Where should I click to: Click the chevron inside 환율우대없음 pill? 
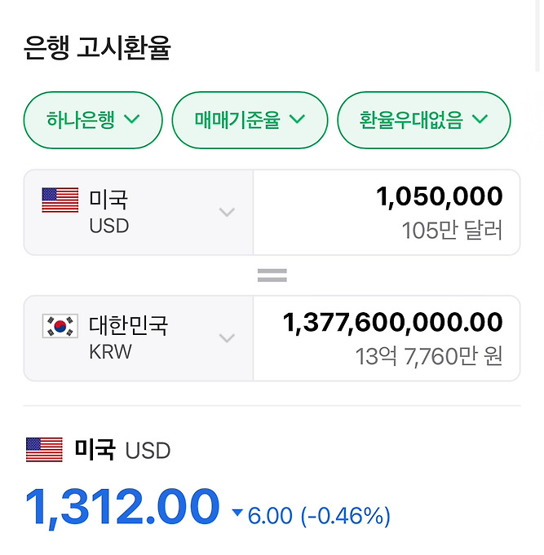click(x=480, y=119)
